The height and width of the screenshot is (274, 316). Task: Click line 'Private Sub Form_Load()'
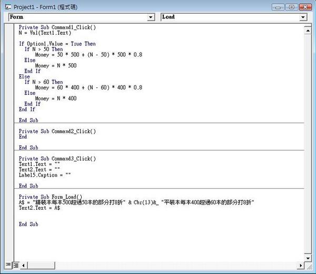(51, 197)
